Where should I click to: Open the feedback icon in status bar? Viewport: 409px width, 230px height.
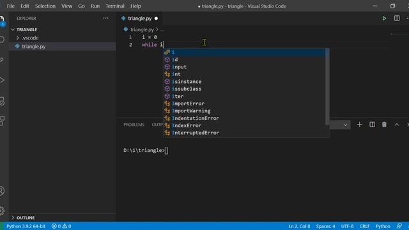pyautogui.click(x=399, y=226)
